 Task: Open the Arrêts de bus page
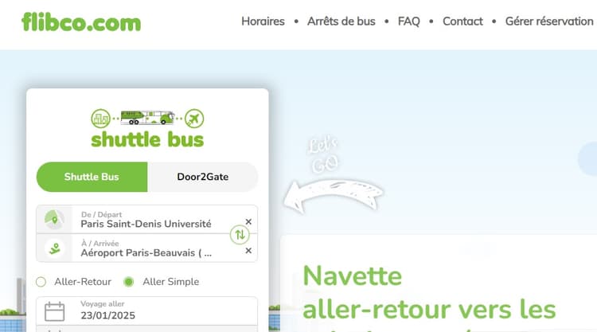[341, 21]
